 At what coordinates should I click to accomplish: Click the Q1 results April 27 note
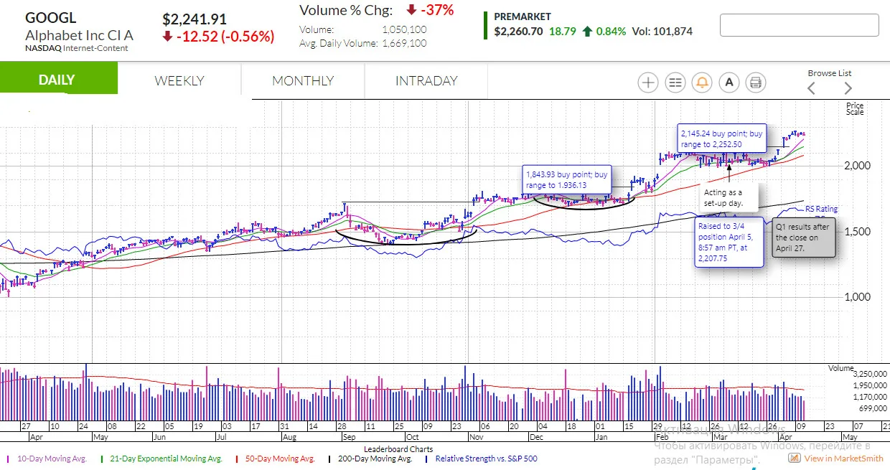point(804,238)
